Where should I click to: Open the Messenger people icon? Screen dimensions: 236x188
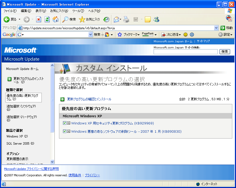tap(156, 19)
